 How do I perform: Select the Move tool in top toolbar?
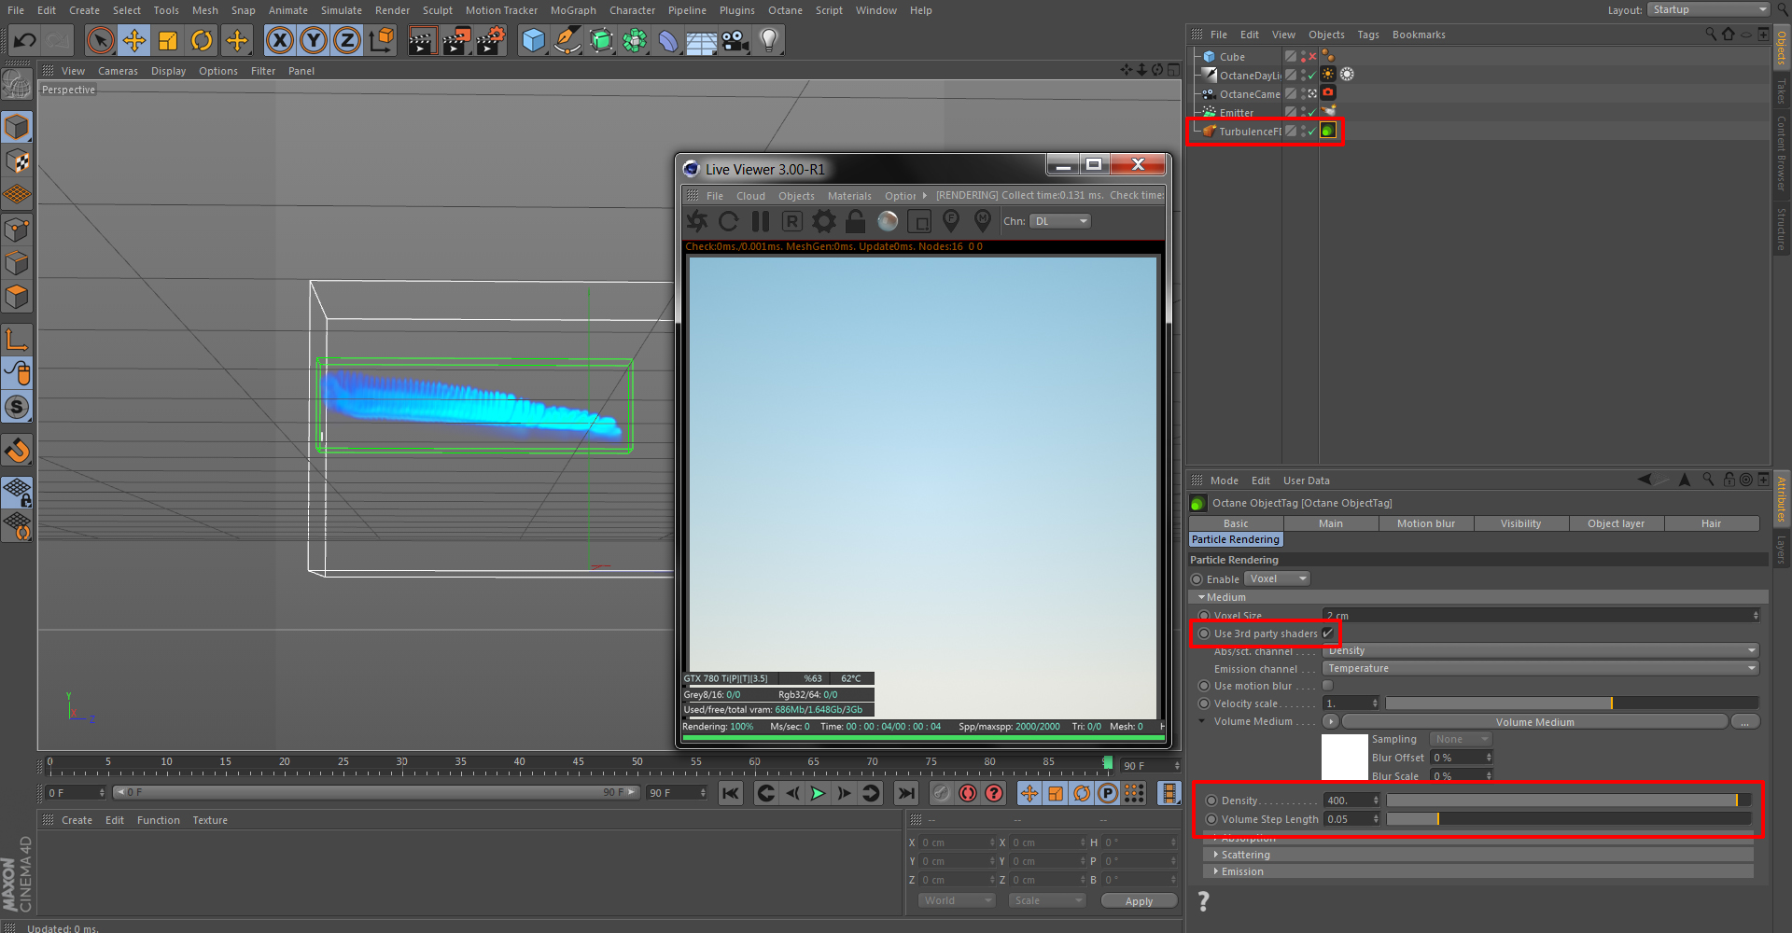click(x=134, y=40)
